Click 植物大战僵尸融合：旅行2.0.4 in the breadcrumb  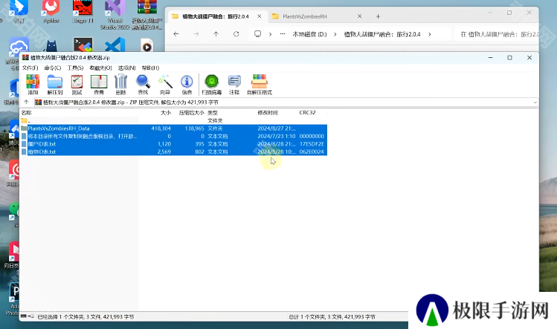[382, 34]
